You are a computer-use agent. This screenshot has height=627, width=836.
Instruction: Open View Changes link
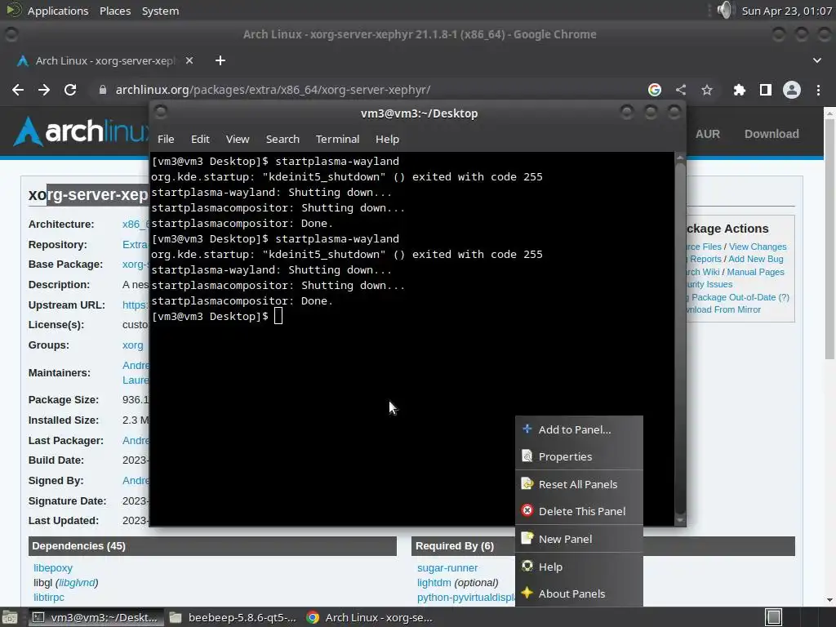tap(758, 247)
